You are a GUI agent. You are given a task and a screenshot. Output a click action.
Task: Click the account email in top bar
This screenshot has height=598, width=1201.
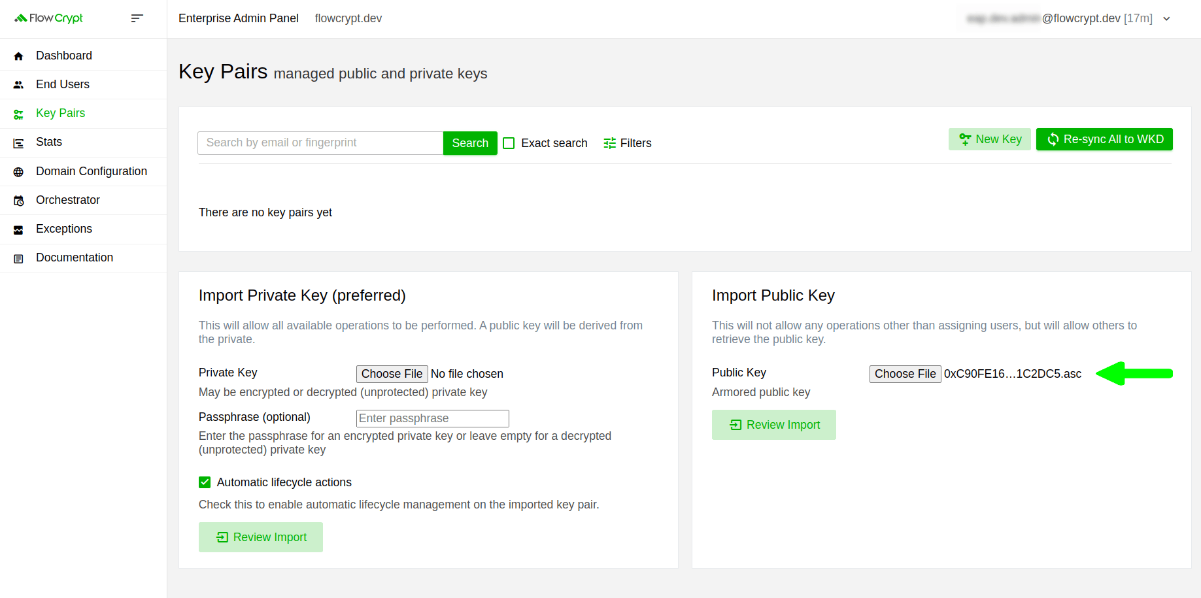1060,18
